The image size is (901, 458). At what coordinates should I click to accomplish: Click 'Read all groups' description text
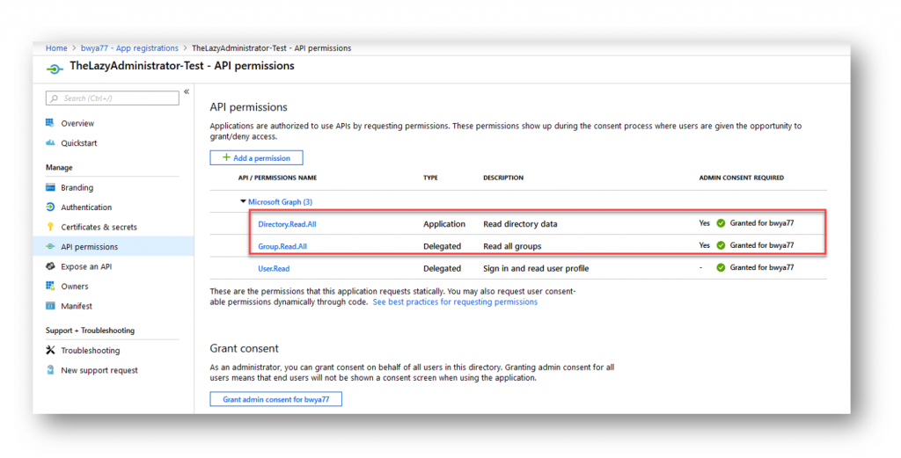coord(512,246)
